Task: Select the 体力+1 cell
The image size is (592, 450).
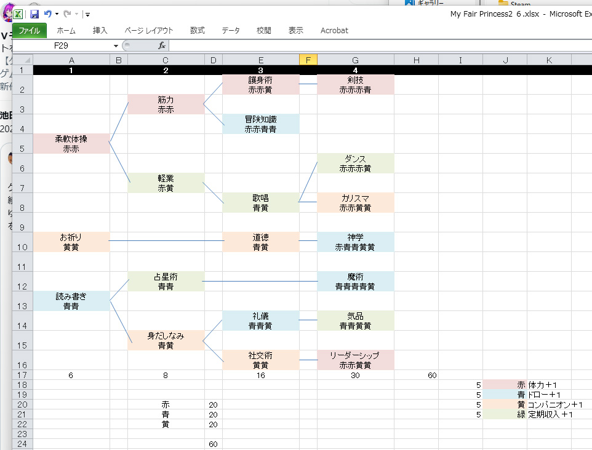Action: tap(550, 385)
